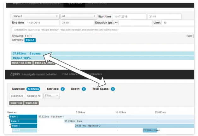Click the Collapse All button

34,96
